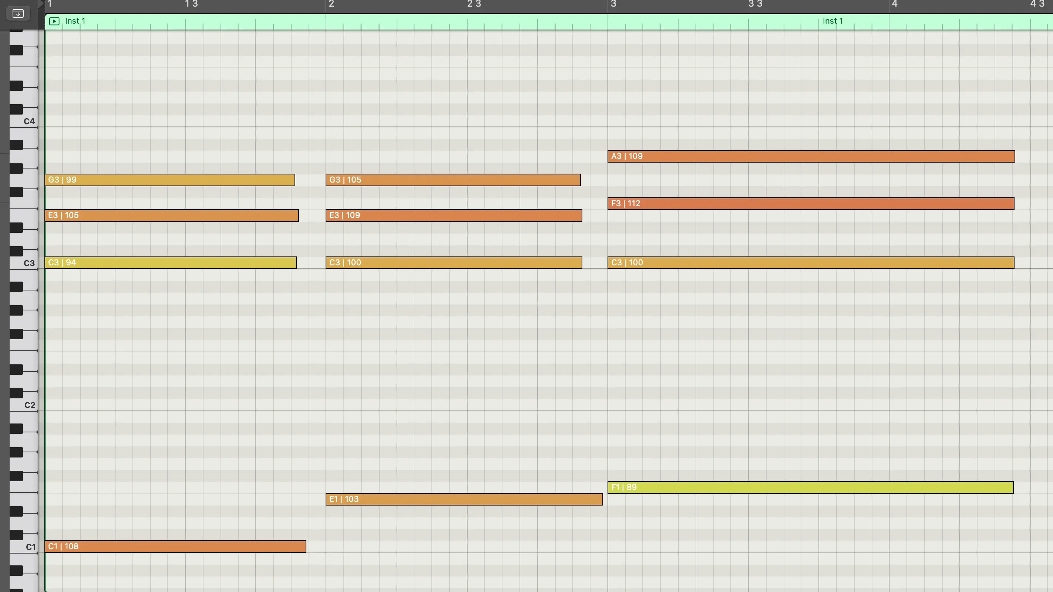Click the second Inst 1 label in region header

[832, 21]
